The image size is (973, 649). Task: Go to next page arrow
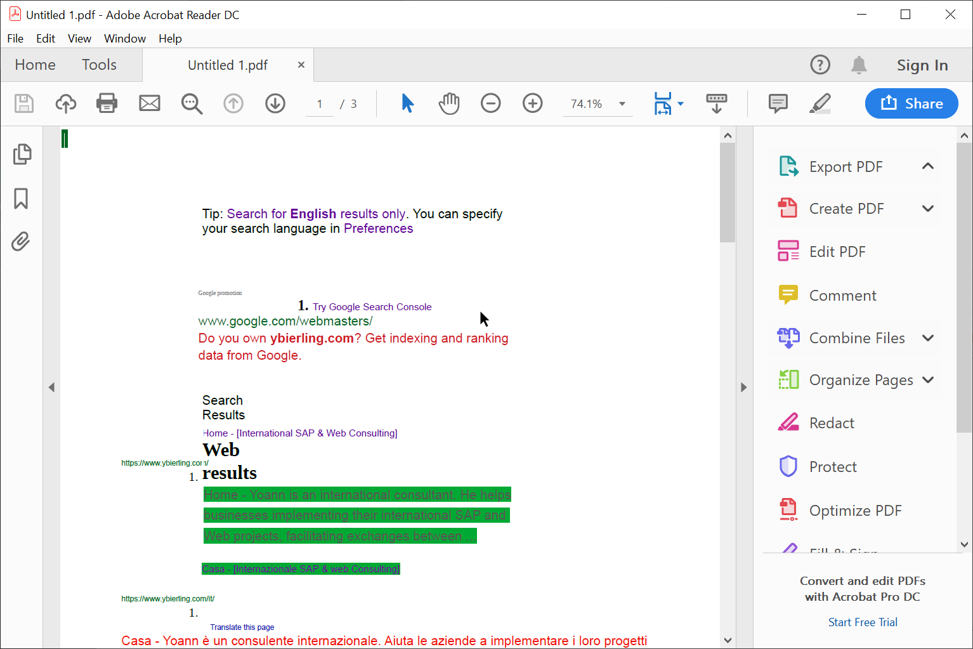275,103
